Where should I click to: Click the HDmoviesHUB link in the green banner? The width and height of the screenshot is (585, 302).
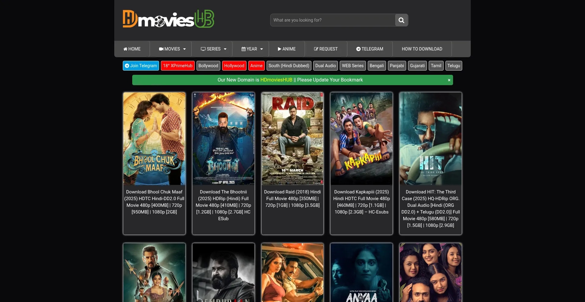[276, 80]
